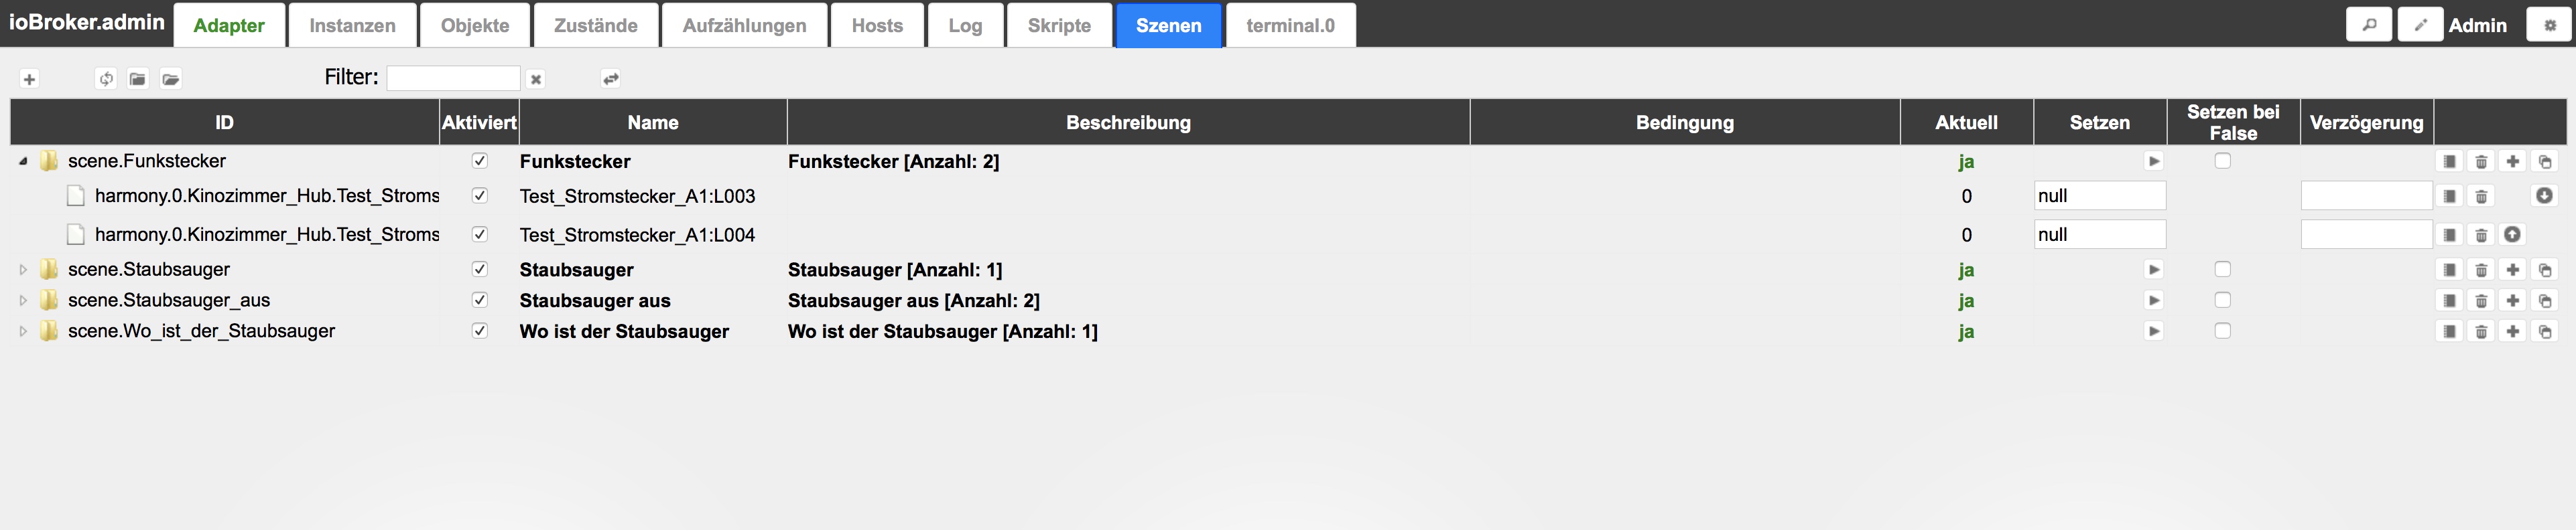Screen dimensions: 2576x530
Task: Disable the Funkstecker scene Aktiviert checkbox
Action: pos(480,161)
